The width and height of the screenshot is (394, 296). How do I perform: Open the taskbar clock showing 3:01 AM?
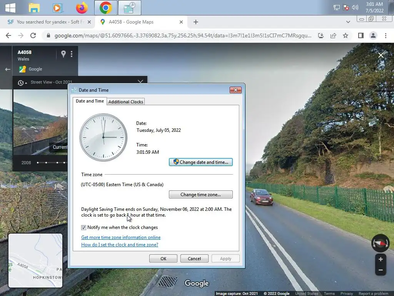[x=374, y=7]
